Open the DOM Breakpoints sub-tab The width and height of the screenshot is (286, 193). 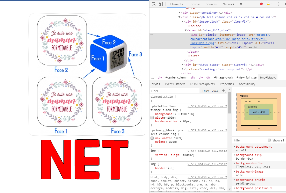[202, 84]
